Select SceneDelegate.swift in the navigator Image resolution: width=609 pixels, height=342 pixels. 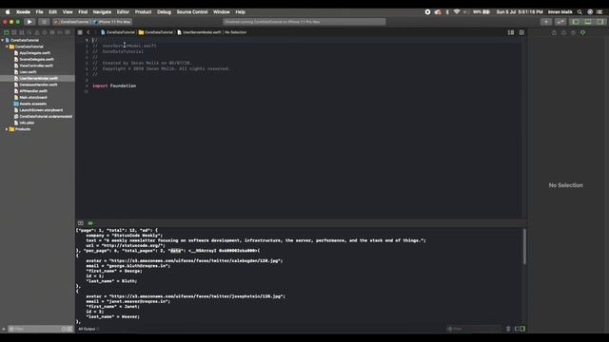pos(36,59)
